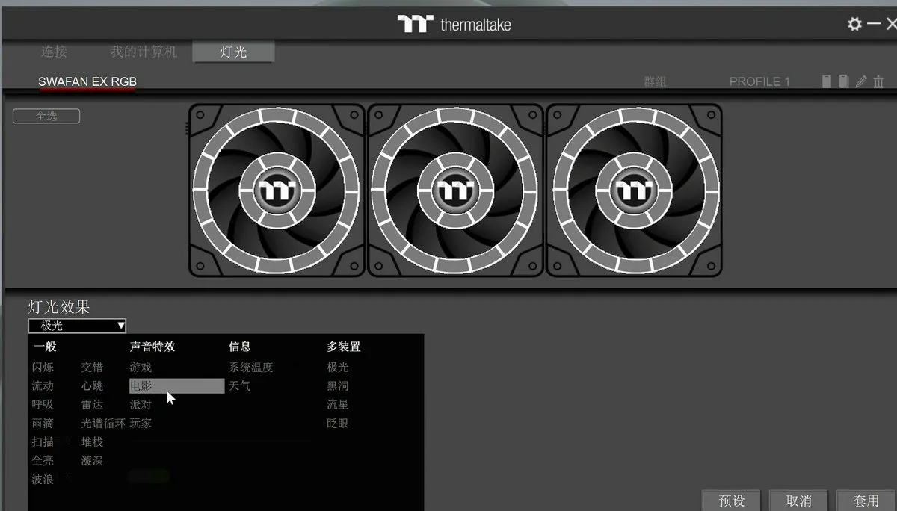This screenshot has width=897, height=511.
Task: Click the 全选 button
Action: [46, 116]
